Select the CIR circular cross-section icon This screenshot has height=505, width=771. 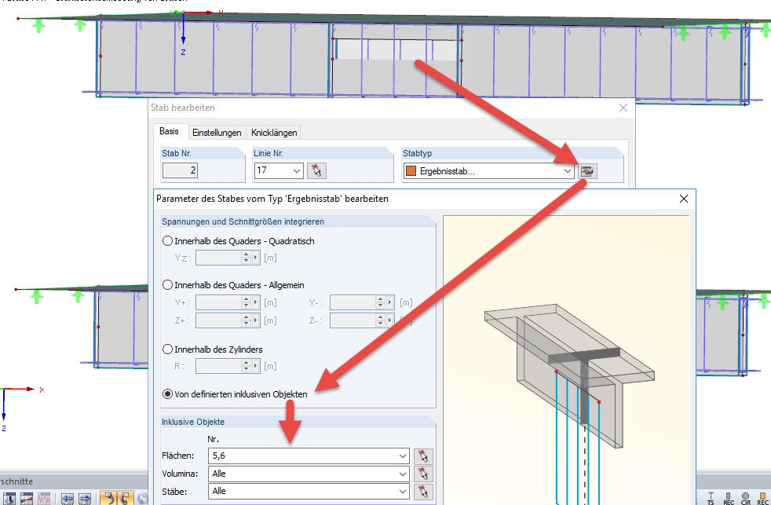pyautogui.click(x=745, y=499)
